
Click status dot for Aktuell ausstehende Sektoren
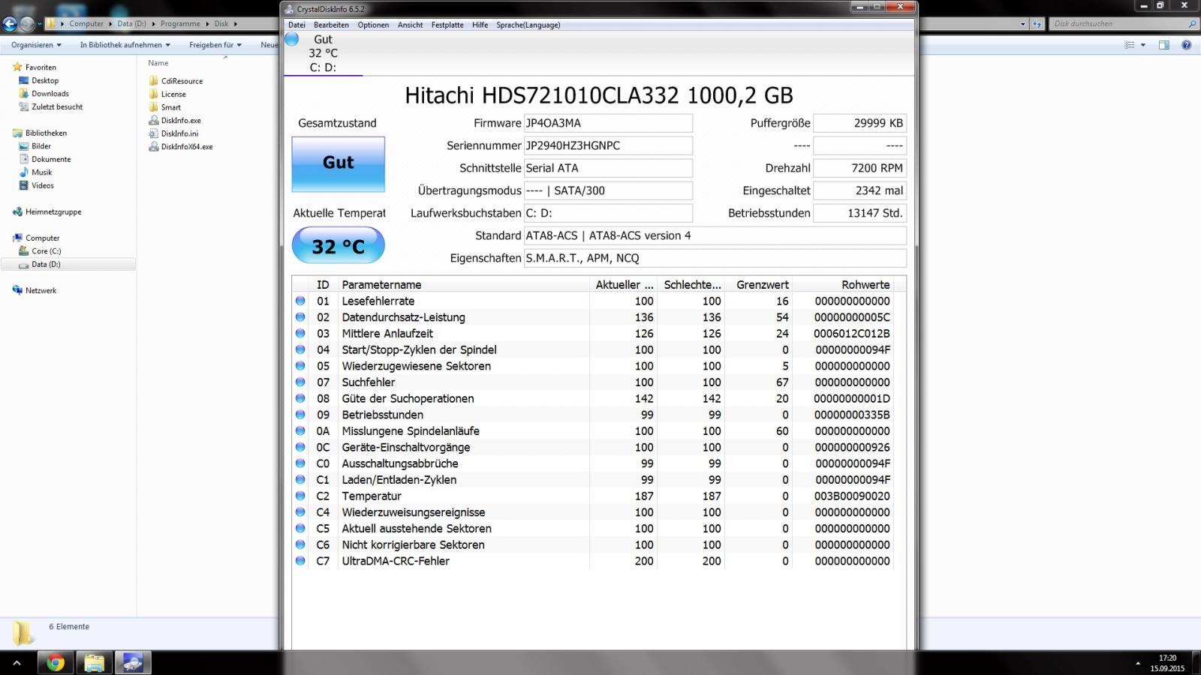pos(300,528)
